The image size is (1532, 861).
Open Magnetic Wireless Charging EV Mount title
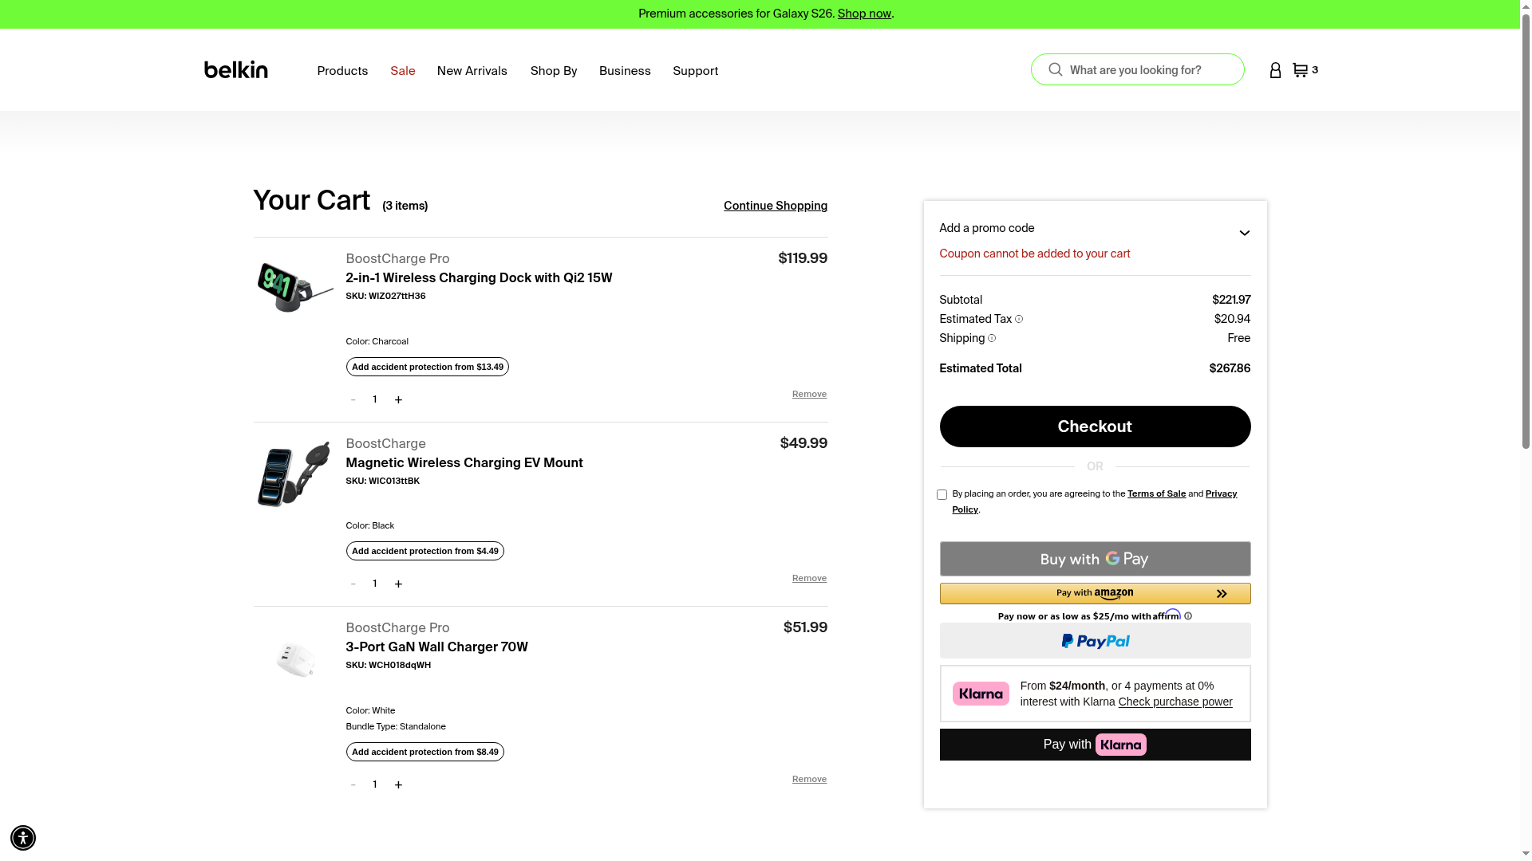click(x=464, y=462)
